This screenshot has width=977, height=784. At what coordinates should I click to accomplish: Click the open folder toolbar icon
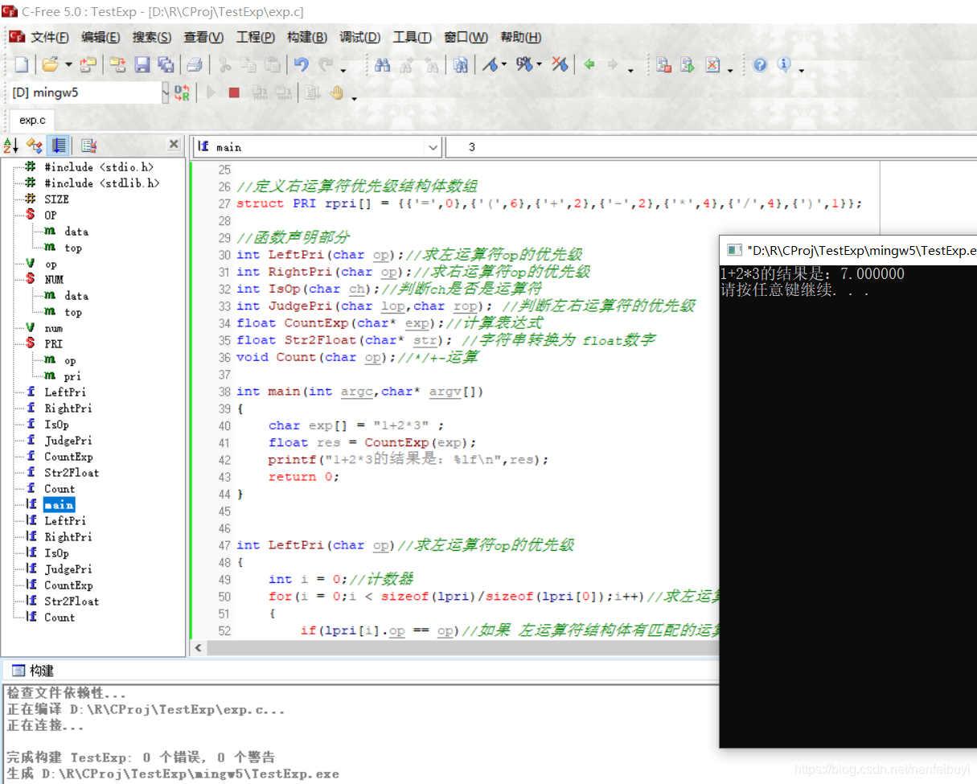tap(50, 65)
